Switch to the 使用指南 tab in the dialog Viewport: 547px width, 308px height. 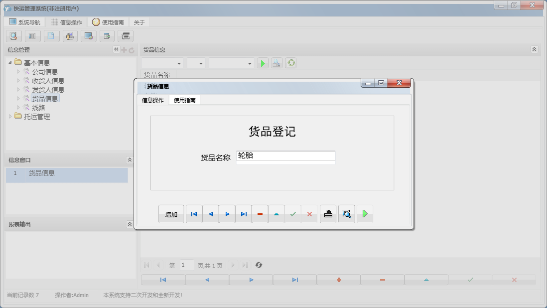click(185, 100)
